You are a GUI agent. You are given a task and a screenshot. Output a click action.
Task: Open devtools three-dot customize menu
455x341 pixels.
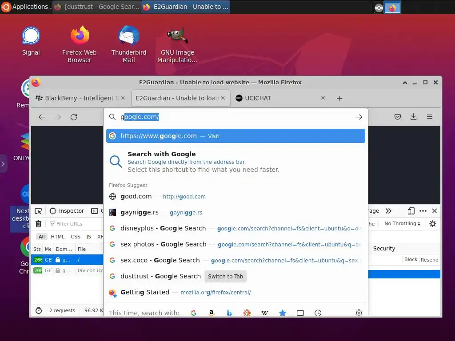(423, 211)
